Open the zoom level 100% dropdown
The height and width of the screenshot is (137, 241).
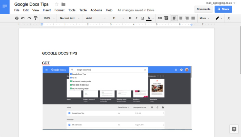click(49, 18)
